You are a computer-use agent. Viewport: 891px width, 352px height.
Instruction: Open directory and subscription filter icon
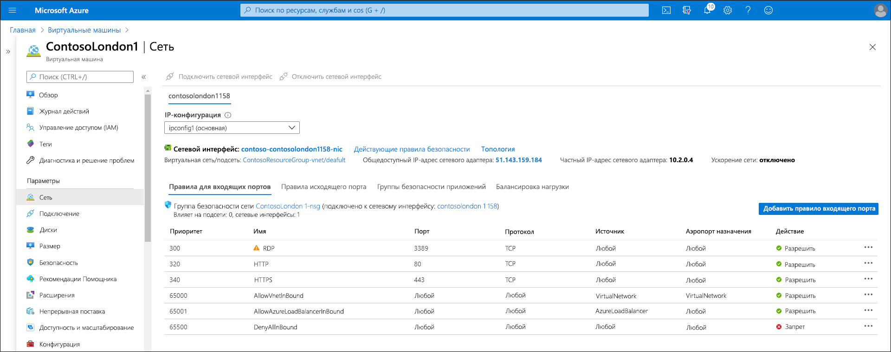click(x=687, y=10)
